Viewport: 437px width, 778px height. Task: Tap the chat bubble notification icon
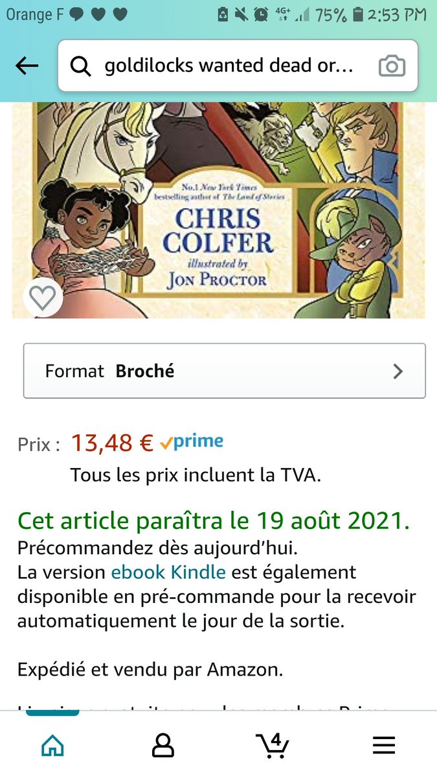pyautogui.click(x=76, y=14)
